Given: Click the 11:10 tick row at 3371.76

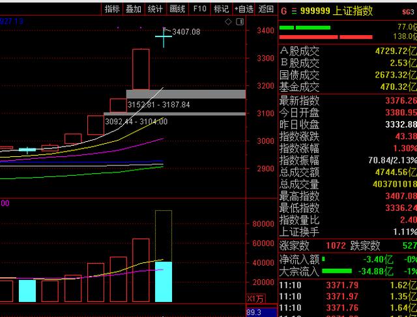Looking at the screenshot, I should pos(348,307).
